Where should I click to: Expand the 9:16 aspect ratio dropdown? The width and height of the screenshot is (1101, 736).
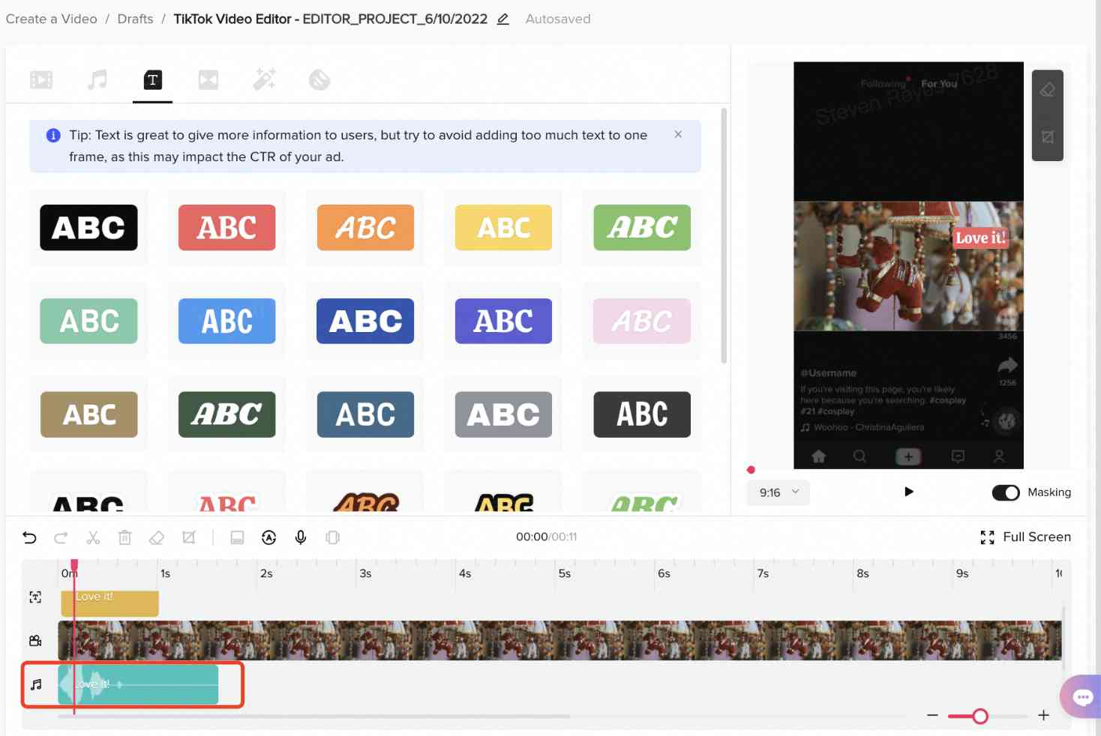(x=778, y=492)
